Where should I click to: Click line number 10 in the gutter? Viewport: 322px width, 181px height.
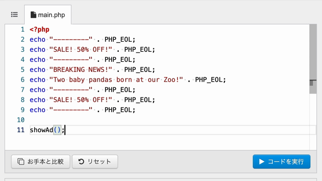pos(21,120)
